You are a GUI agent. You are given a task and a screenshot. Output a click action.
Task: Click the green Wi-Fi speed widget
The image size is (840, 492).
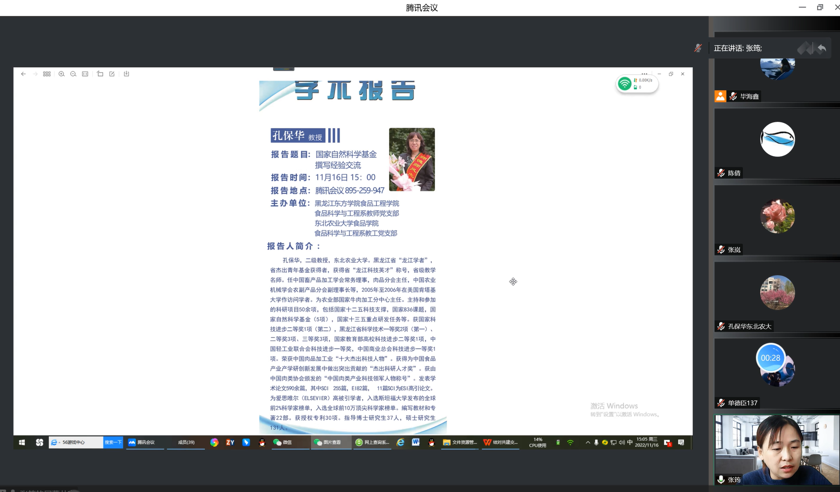point(637,84)
